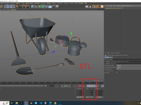This screenshot has height=105, width=141.
Task: Edit the Position X value field
Action: coord(80,91)
